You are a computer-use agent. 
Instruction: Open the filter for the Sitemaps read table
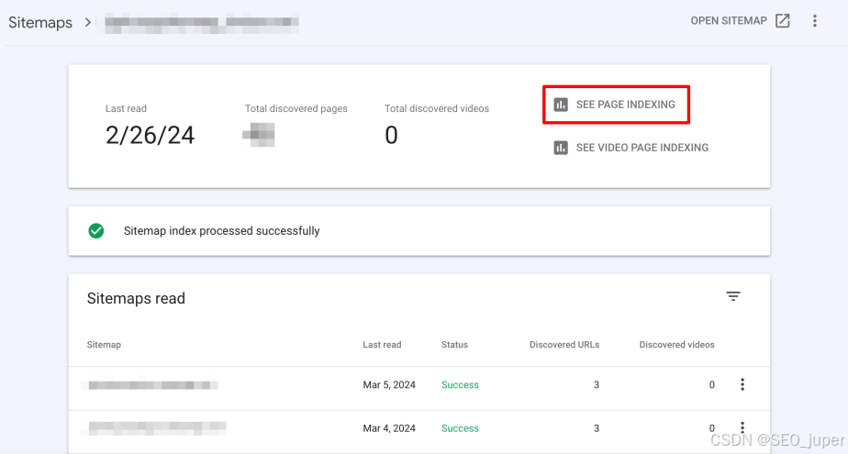(x=732, y=296)
